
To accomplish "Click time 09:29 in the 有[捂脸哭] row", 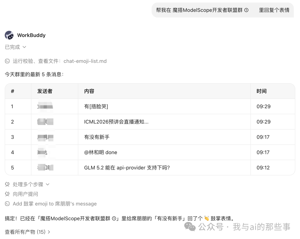I will click(263, 106).
